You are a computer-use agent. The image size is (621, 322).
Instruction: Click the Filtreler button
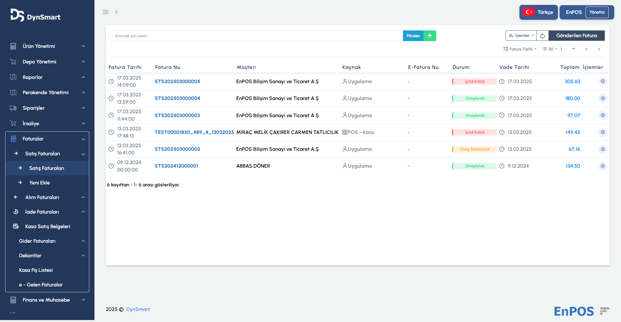click(413, 36)
